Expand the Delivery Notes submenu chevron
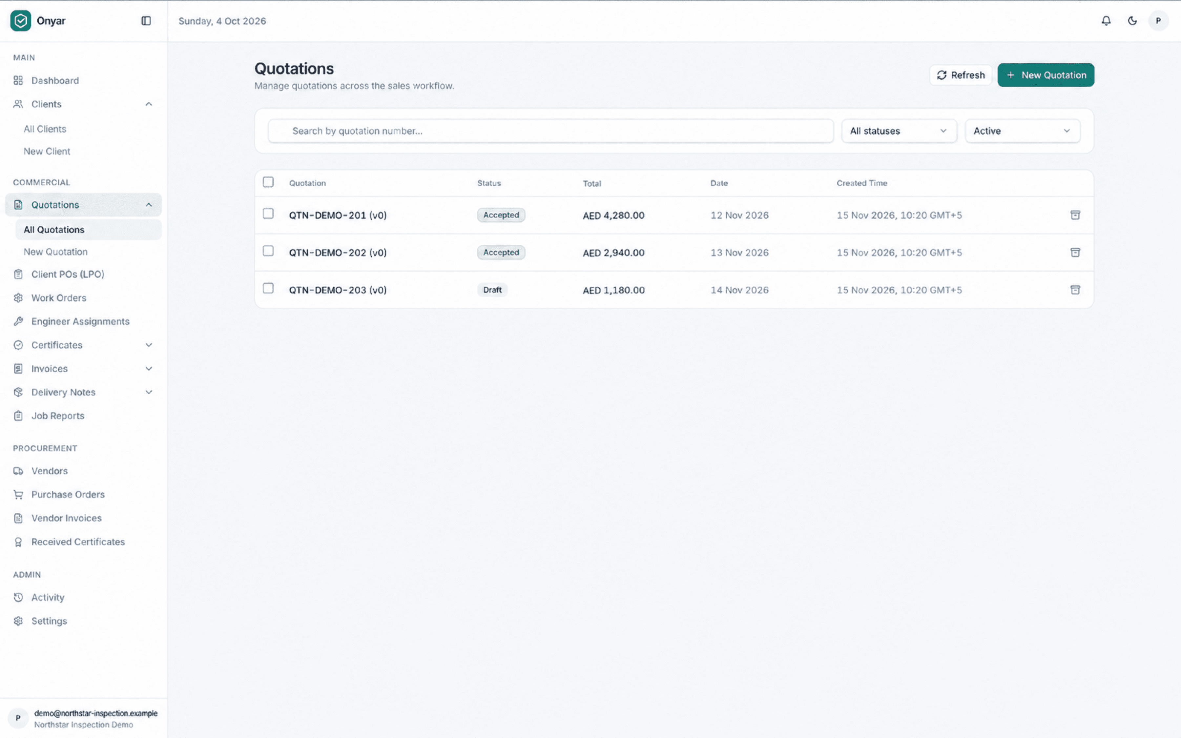Viewport: 1181px width, 738px height. [149, 392]
